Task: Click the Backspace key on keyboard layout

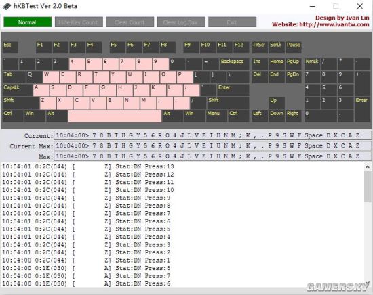Action: [x=234, y=64]
